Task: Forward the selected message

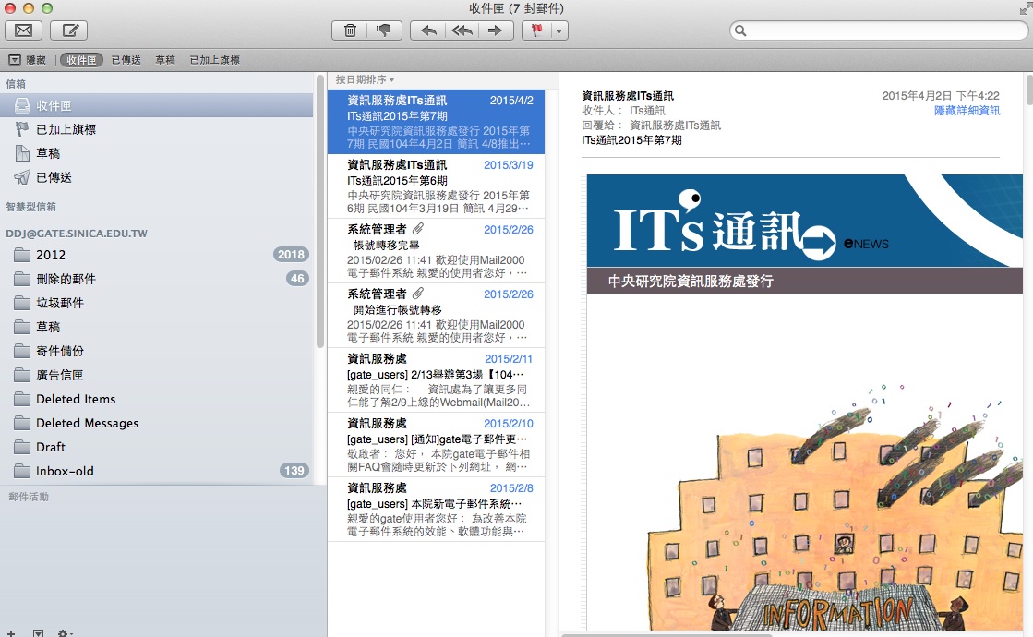Action: click(x=496, y=30)
